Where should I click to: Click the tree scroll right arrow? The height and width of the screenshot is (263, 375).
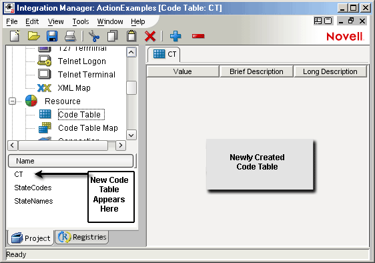(121, 146)
